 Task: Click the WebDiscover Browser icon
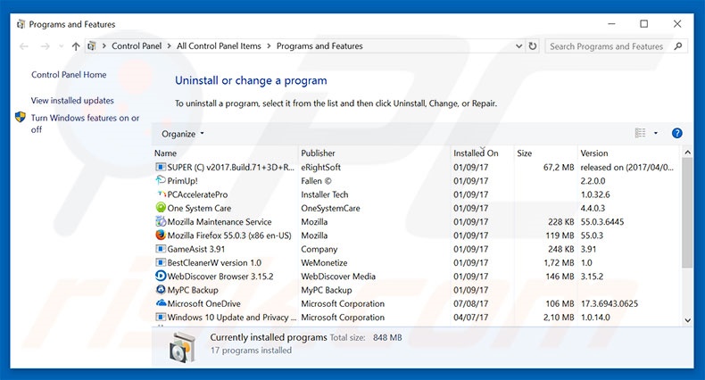pos(161,277)
